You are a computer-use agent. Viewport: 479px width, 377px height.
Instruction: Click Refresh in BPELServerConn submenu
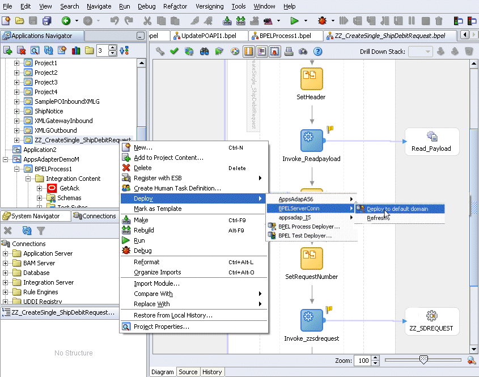point(400,218)
